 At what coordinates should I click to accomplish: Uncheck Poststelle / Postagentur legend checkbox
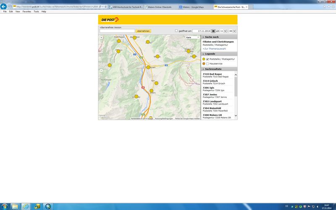[x=207, y=59]
